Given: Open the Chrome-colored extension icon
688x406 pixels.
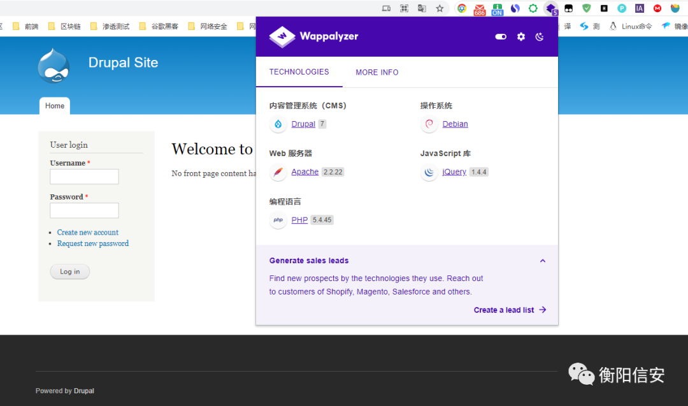Looking at the screenshot, I should click(x=462, y=8).
